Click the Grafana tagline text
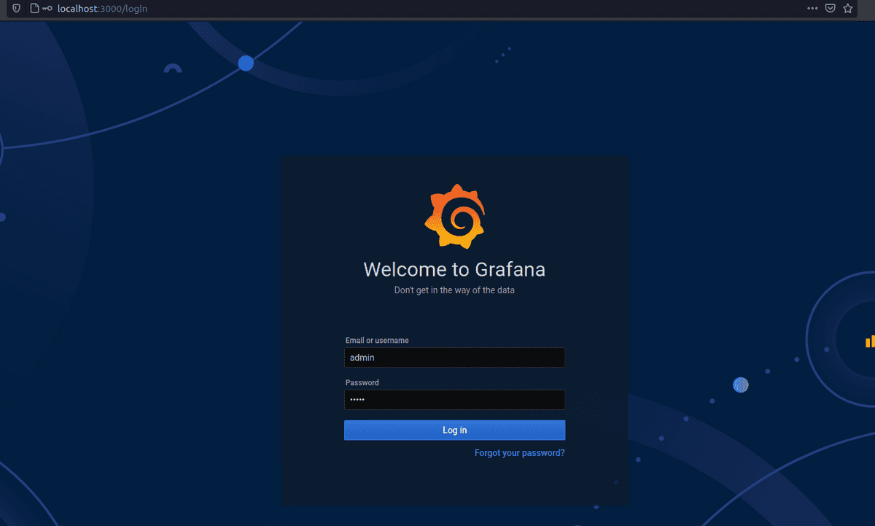Image resolution: width=875 pixels, height=526 pixels. pyautogui.click(x=454, y=290)
